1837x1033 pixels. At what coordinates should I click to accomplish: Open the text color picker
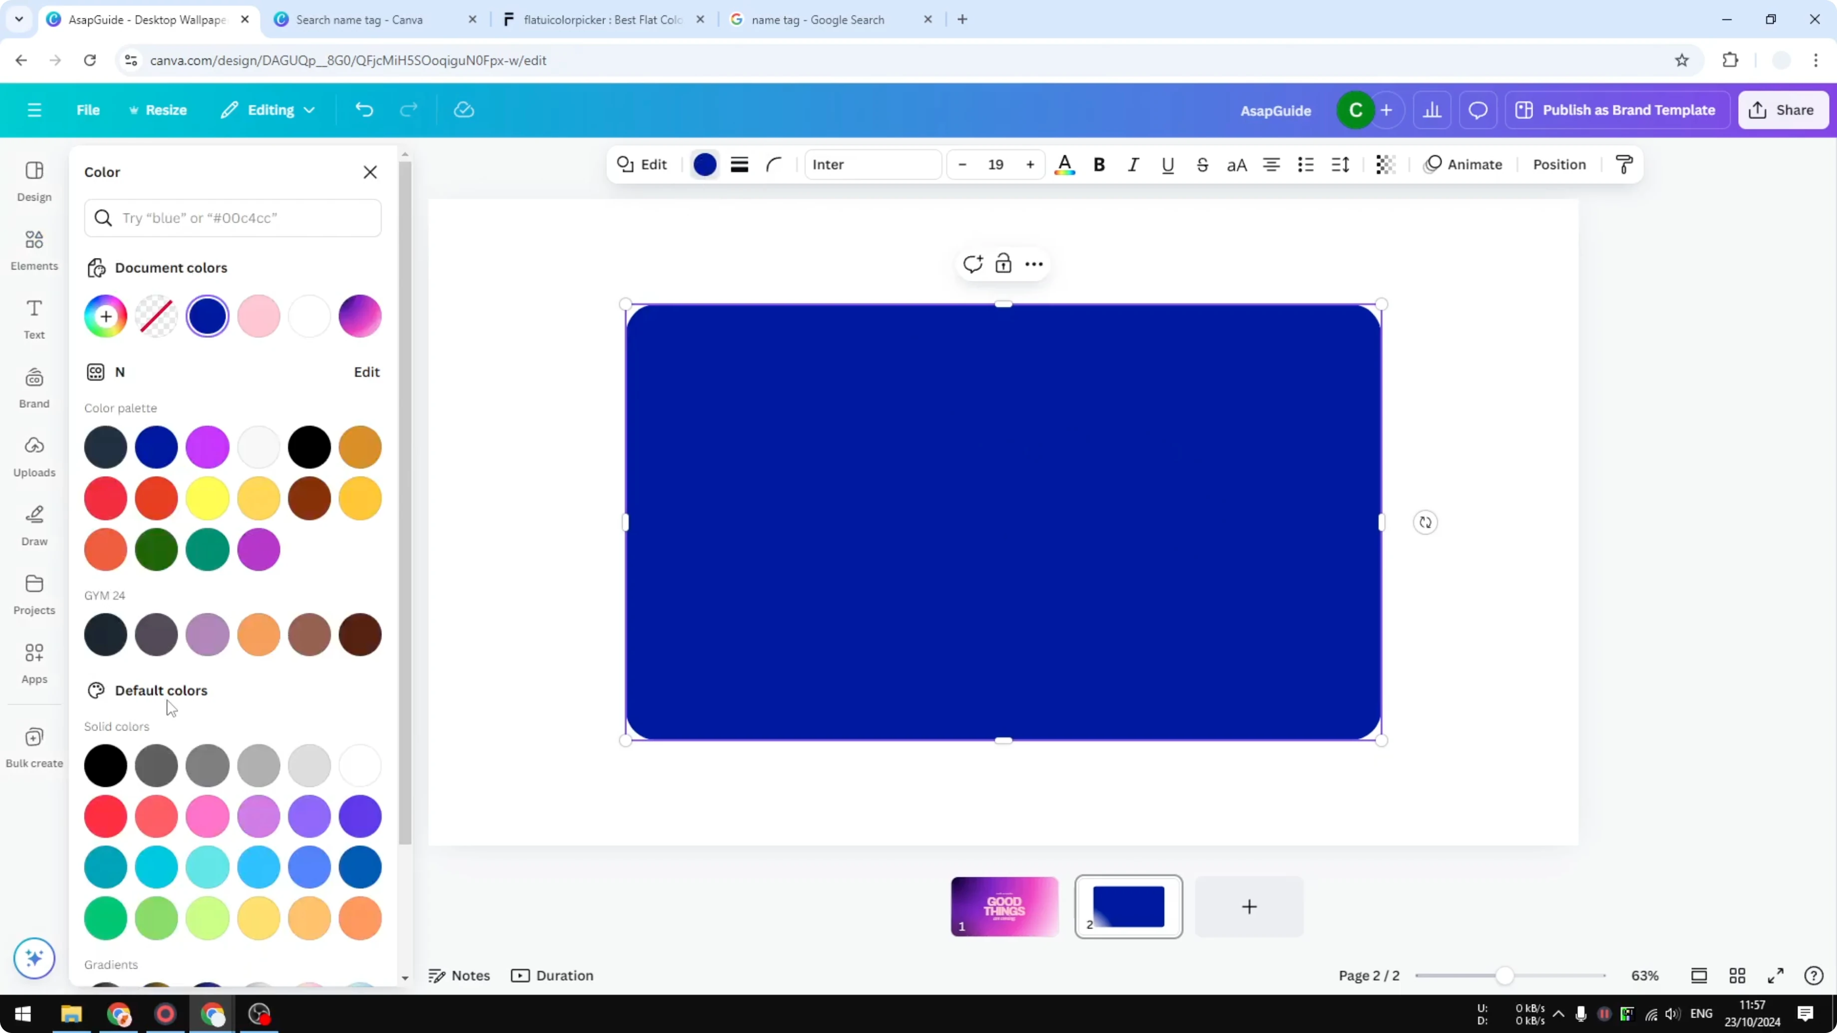1065,165
